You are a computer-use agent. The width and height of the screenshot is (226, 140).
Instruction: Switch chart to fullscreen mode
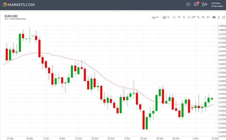click(223, 17)
